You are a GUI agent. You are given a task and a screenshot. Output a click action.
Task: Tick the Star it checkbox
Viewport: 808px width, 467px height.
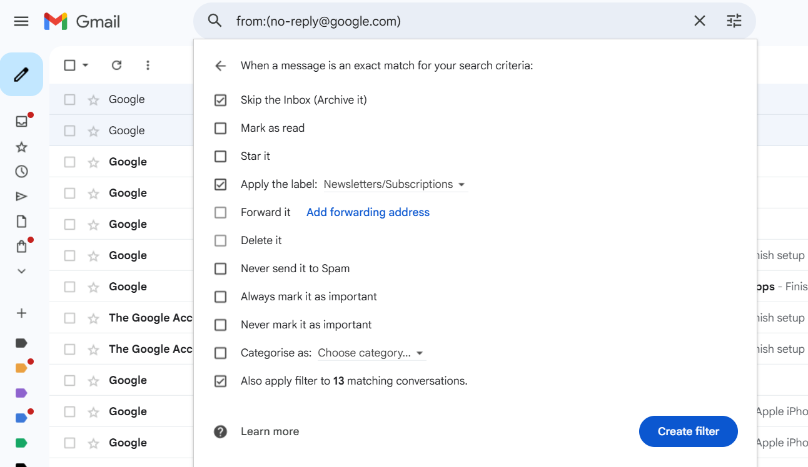(x=220, y=156)
